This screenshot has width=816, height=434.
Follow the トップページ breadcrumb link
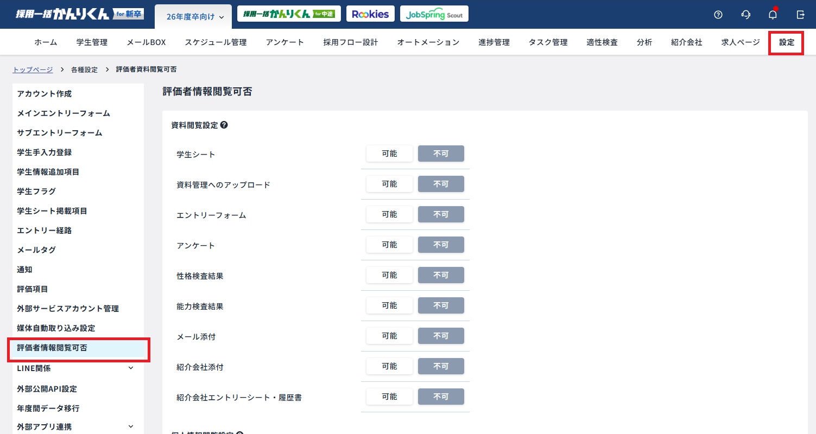33,69
